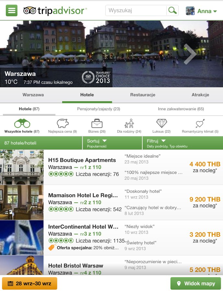Image resolution: width=223 pixels, height=292 pixels.
Task: Choose the piggy bank Najlepsza cena filter
Action: 63,126
